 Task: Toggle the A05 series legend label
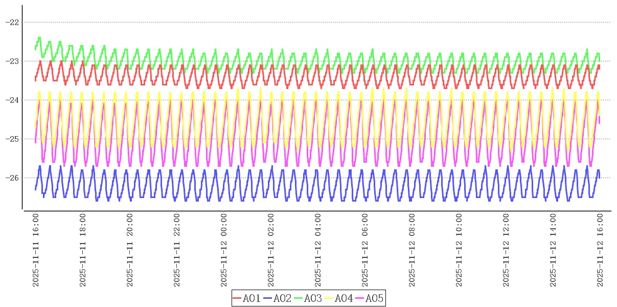(x=374, y=298)
